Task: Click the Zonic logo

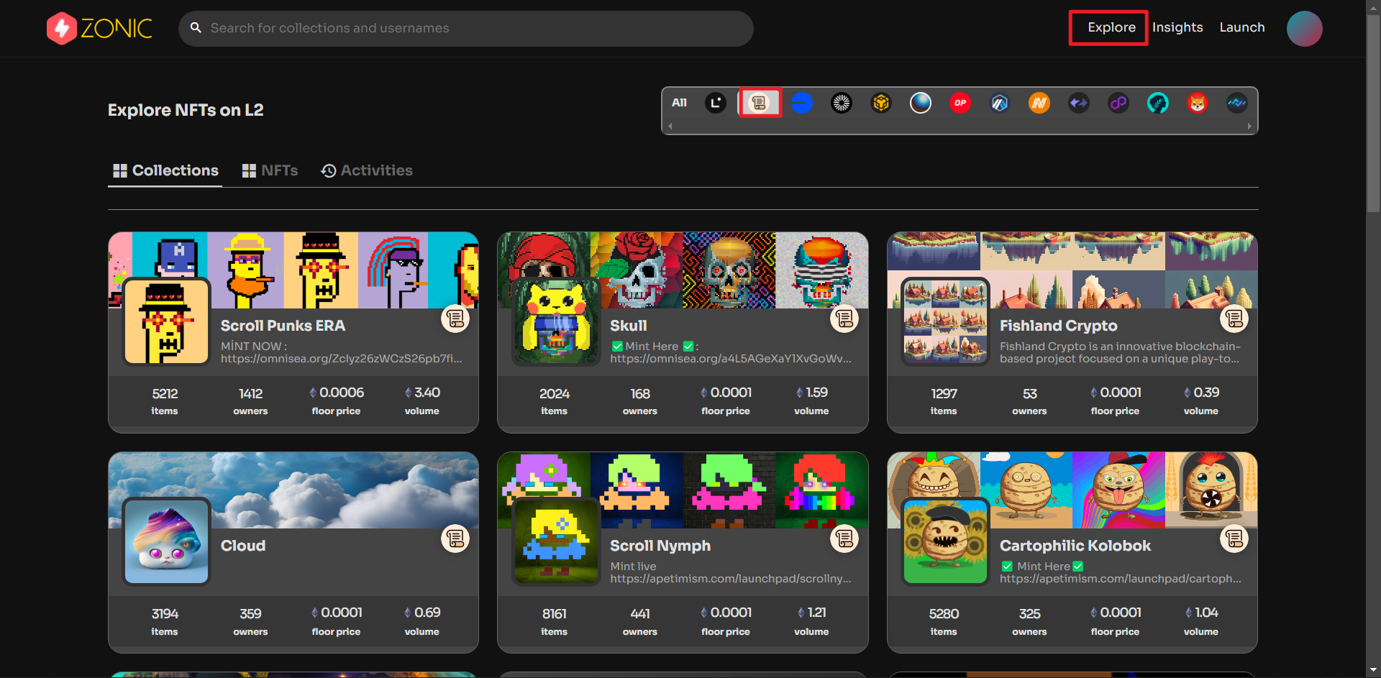Action: tap(99, 29)
